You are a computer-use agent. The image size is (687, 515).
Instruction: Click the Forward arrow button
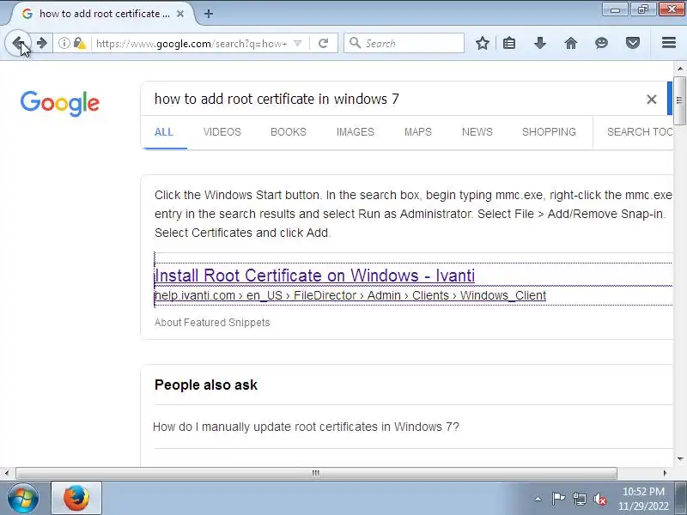click(42, 43)
